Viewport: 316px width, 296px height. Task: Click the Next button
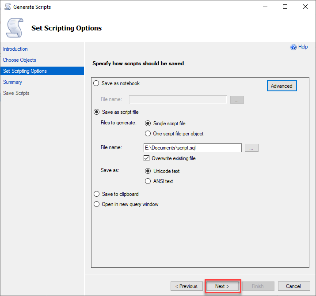[x=222, y=286]
